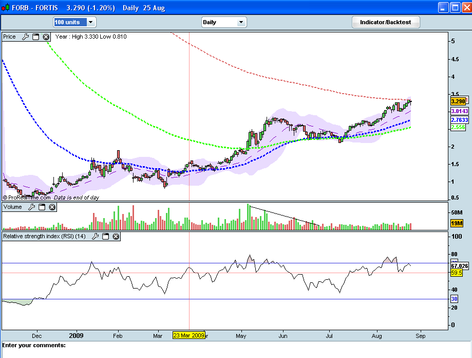Open the 100 units dropdown
472x358 pixels.
74,22
